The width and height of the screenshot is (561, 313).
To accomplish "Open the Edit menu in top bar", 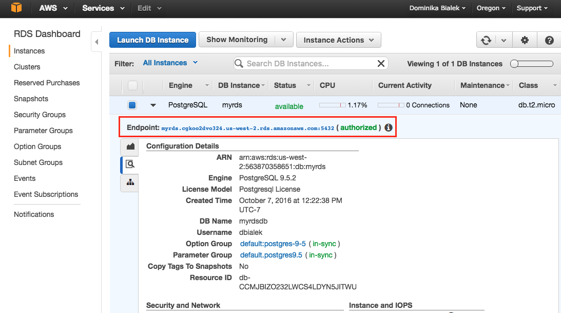I will coord(149,8).
